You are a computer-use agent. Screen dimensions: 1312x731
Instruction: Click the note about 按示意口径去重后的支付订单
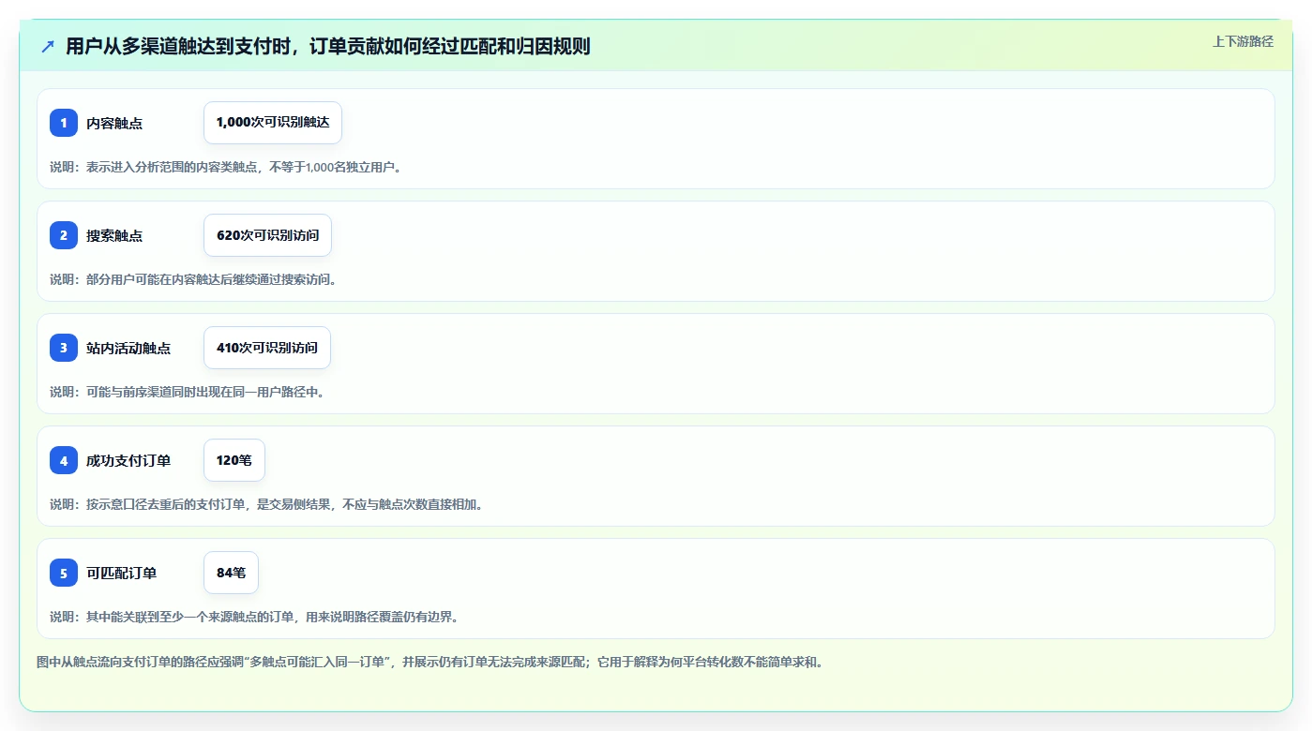tap(266, 504)
